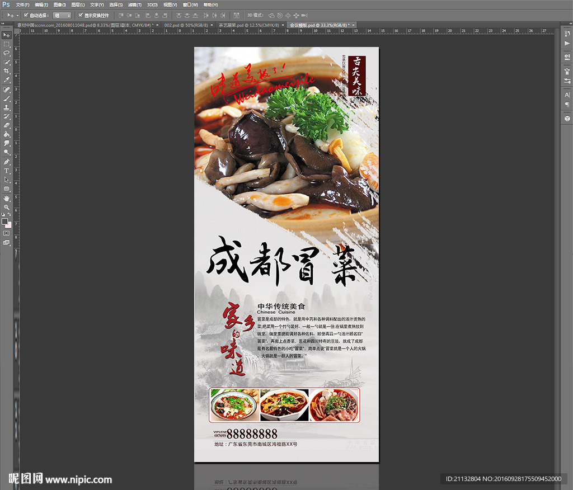Image resolution: width=573 pixels, height=490 pixels.
Task: Close the 会议模板.psd document tab
Action: 354,25
